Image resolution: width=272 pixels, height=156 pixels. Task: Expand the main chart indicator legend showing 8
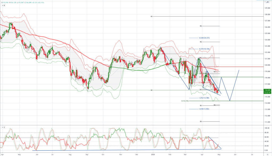point(3,5)
